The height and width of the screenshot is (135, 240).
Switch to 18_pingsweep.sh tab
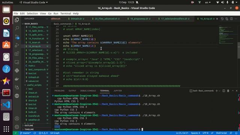(x=139, y=19)
